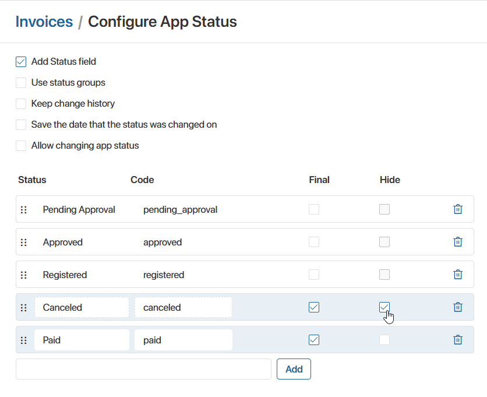
Task: Uncheck Final for Canceled status
Action: [x=314, y=307]
